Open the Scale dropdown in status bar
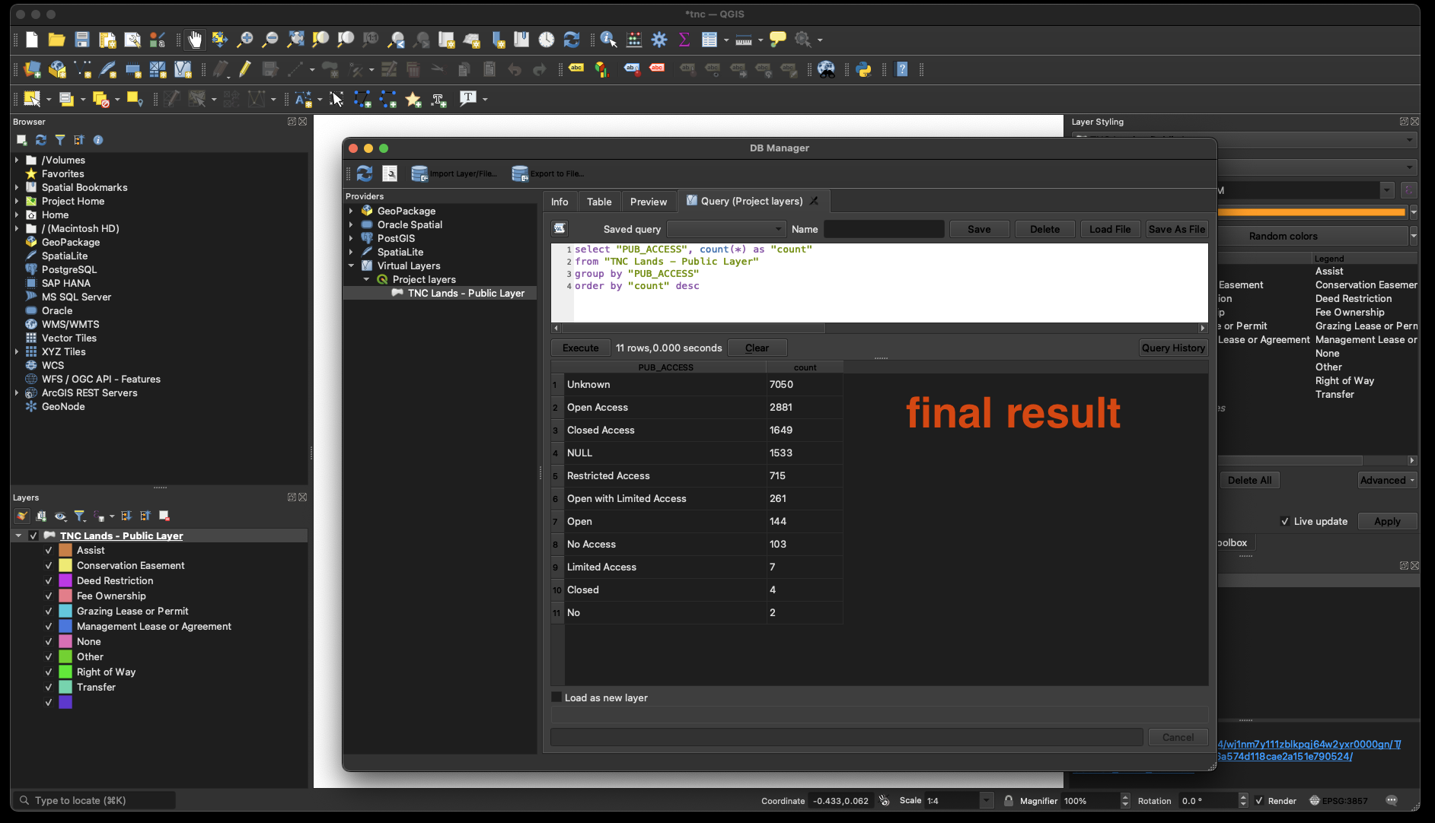1435x823 pixels. (x=986, y=800)
